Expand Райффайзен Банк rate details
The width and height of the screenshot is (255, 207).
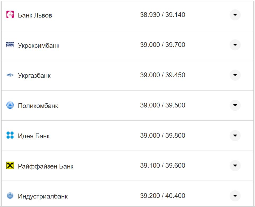click(x=235, y=166)
